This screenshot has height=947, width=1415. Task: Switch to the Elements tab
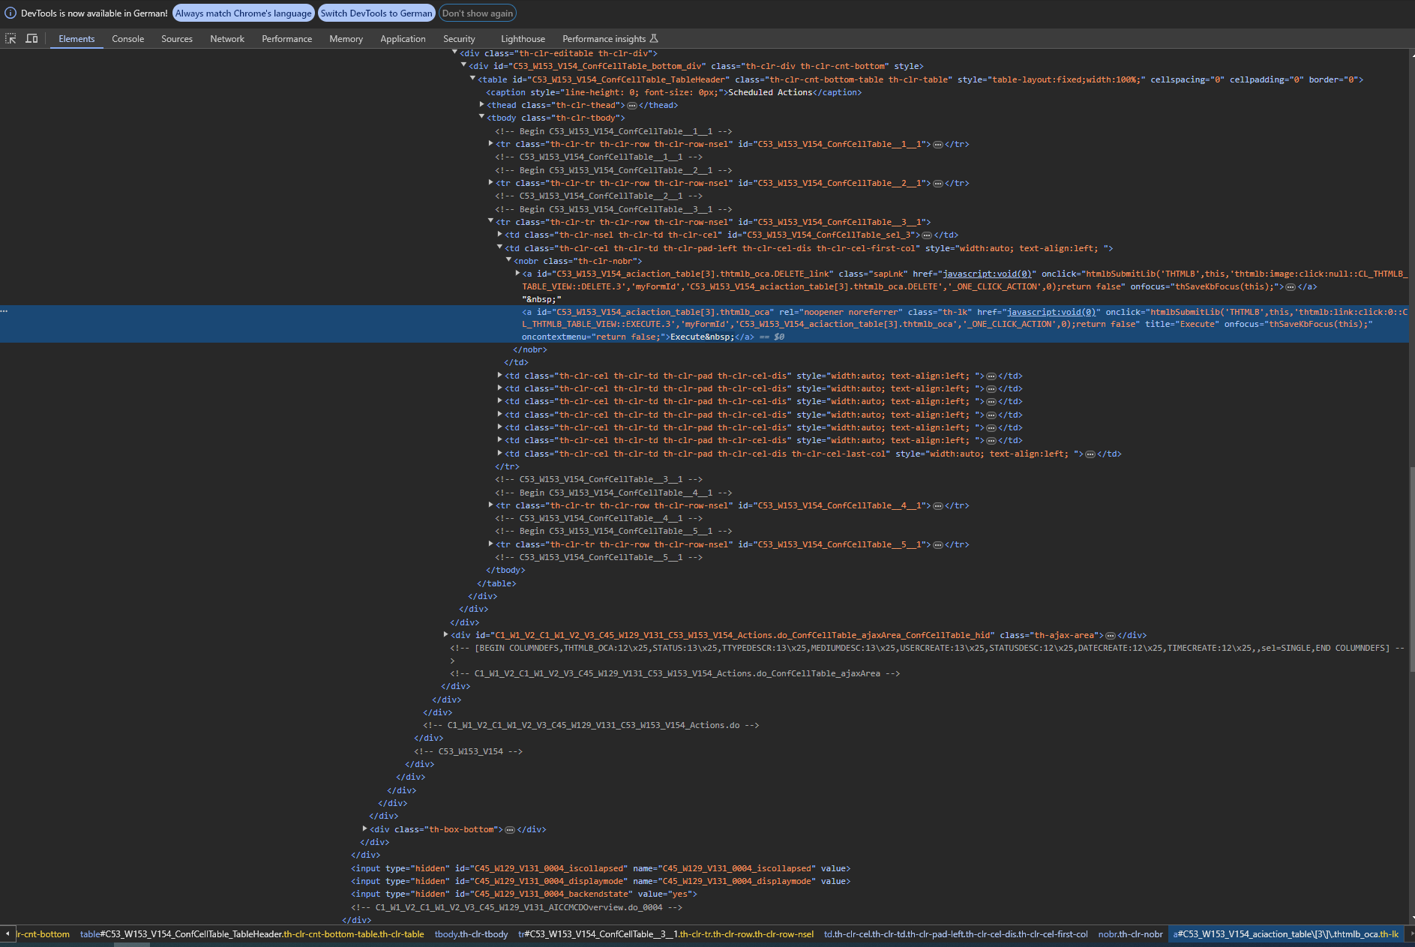click(x=76, y=39)
